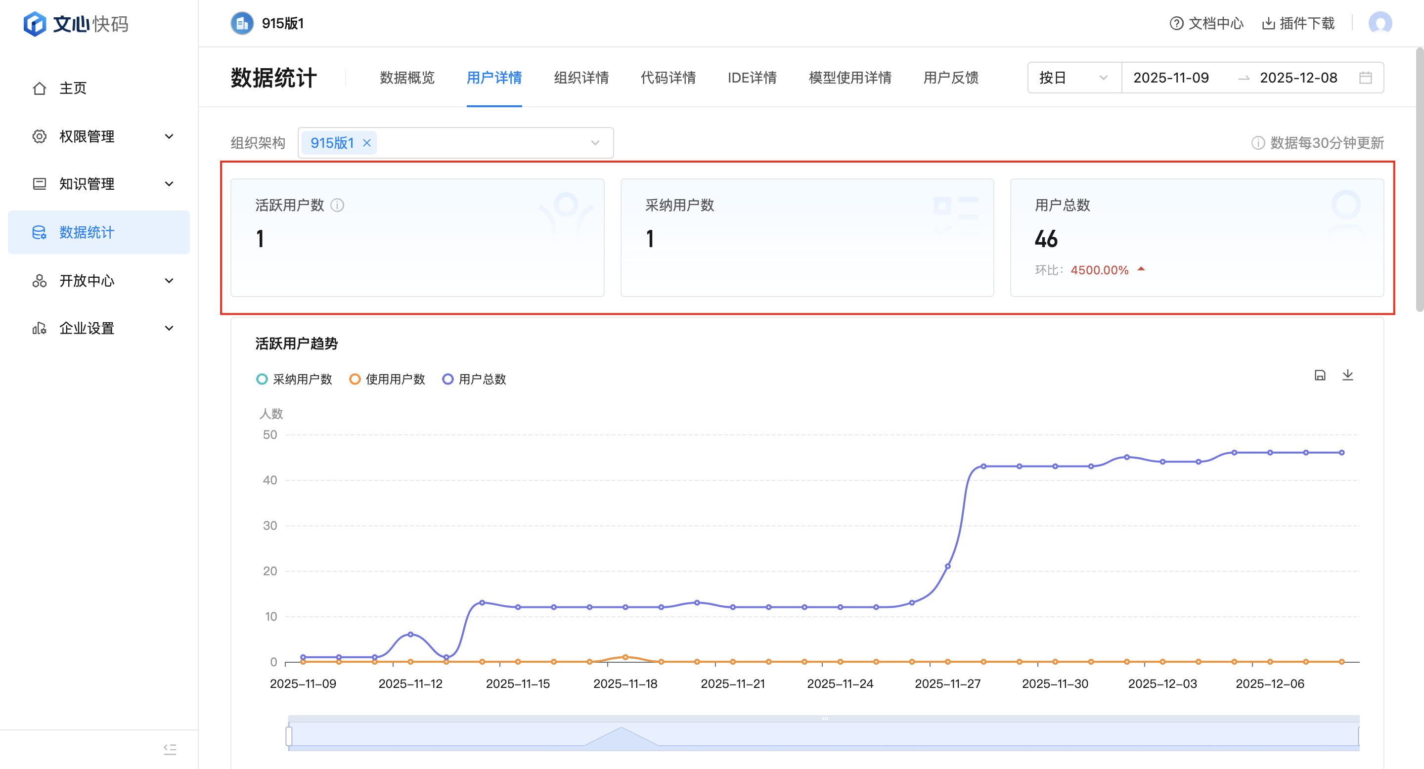This screenshot has height=769, width=1424.
Task: Collapse the sidebar with bottom-left icon
Action: [170, 749]
